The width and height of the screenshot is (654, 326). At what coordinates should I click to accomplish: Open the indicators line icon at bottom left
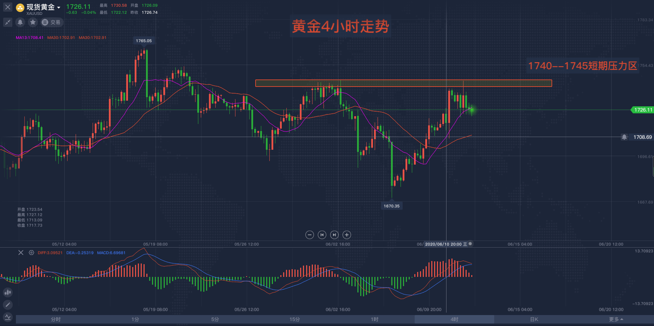[8, 317]
